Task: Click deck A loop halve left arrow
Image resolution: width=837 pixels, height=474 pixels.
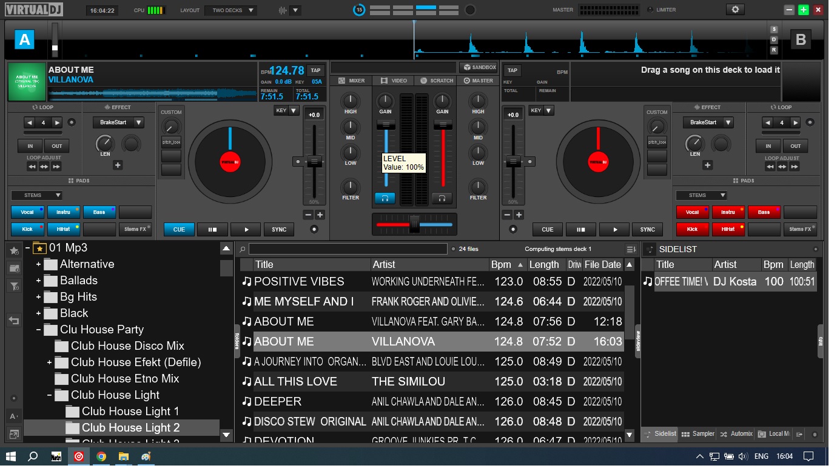Action: (x=30, y=122)
